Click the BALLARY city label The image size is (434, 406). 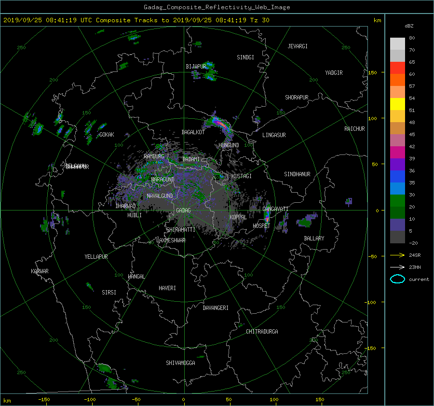[x=314, y=238]
